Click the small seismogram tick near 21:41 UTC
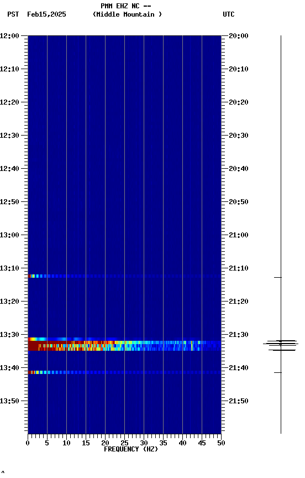This screenshot has height=478, width=305. [278, 372]
